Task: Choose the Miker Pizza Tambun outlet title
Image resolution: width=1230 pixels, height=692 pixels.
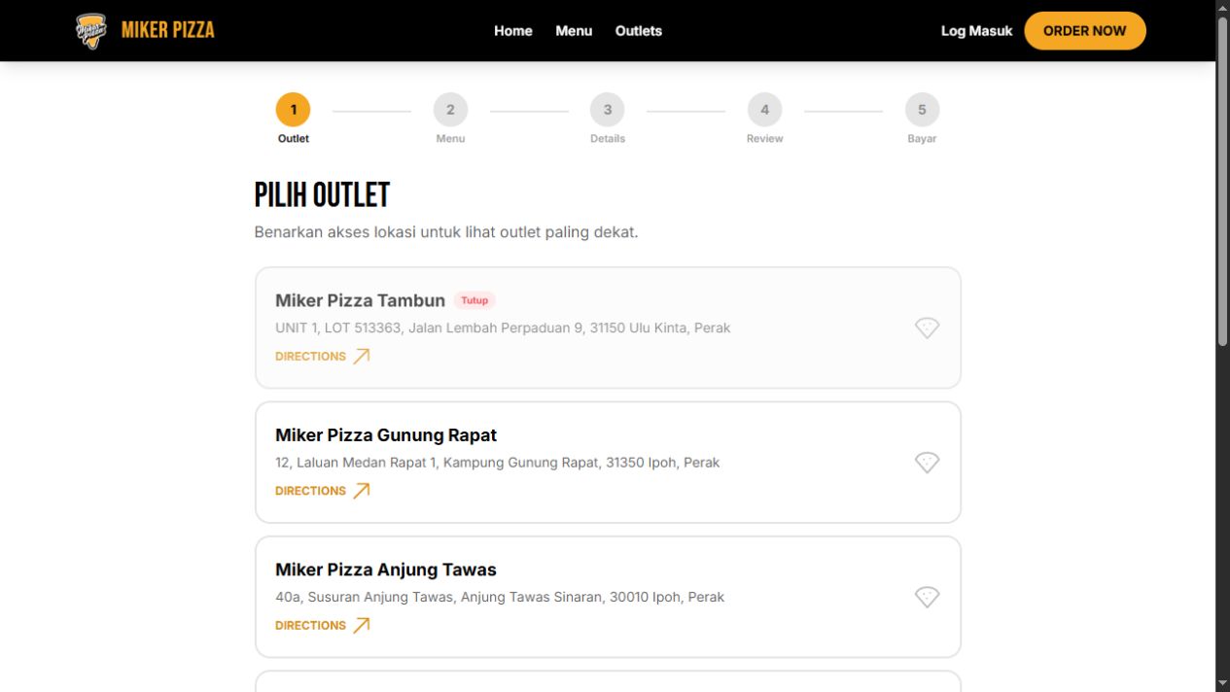Action: tap(360, 300)
